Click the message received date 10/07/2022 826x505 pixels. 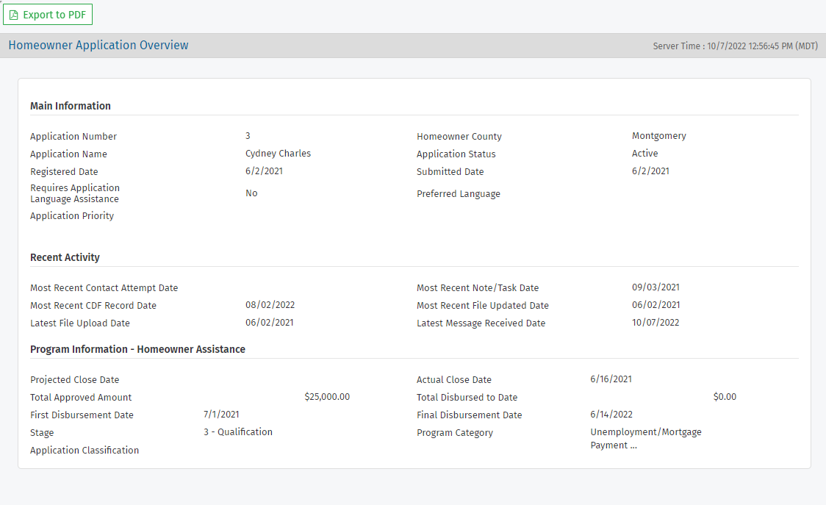click(x=656, y=323)
